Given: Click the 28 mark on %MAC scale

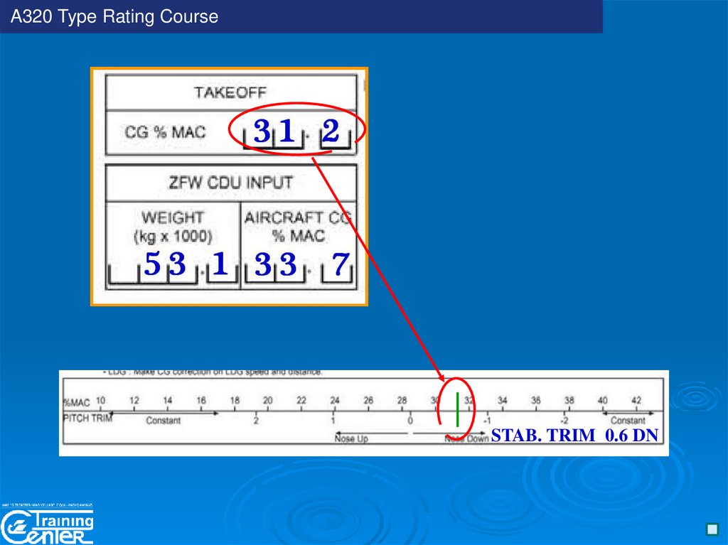Looking at the screenshot, I should click(402, 400).
